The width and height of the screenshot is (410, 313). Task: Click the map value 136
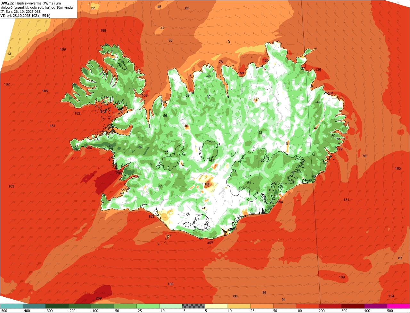pos(318,69)
